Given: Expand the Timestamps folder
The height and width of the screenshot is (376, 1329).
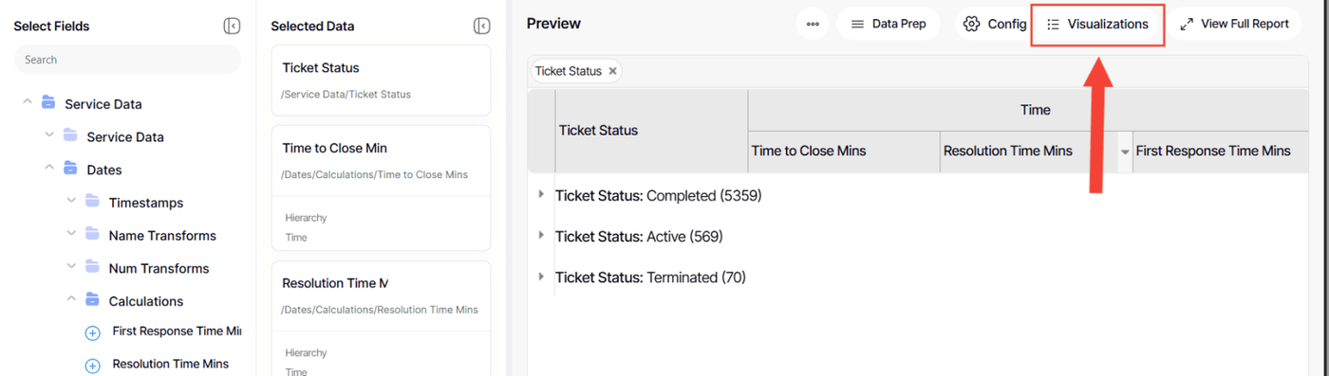Looking at the screenshot, I should click(71, 202).
